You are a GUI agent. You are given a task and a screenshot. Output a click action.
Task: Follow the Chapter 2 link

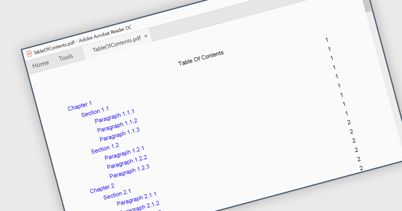[x=102, y=188]
